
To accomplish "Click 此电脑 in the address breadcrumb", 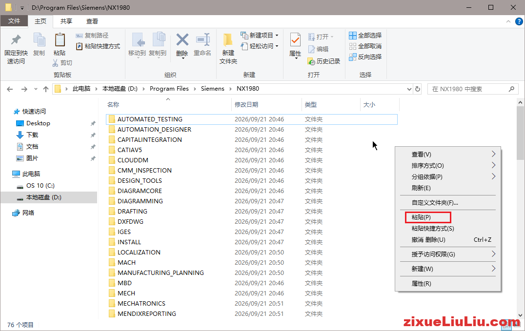I will pos(81,89).
